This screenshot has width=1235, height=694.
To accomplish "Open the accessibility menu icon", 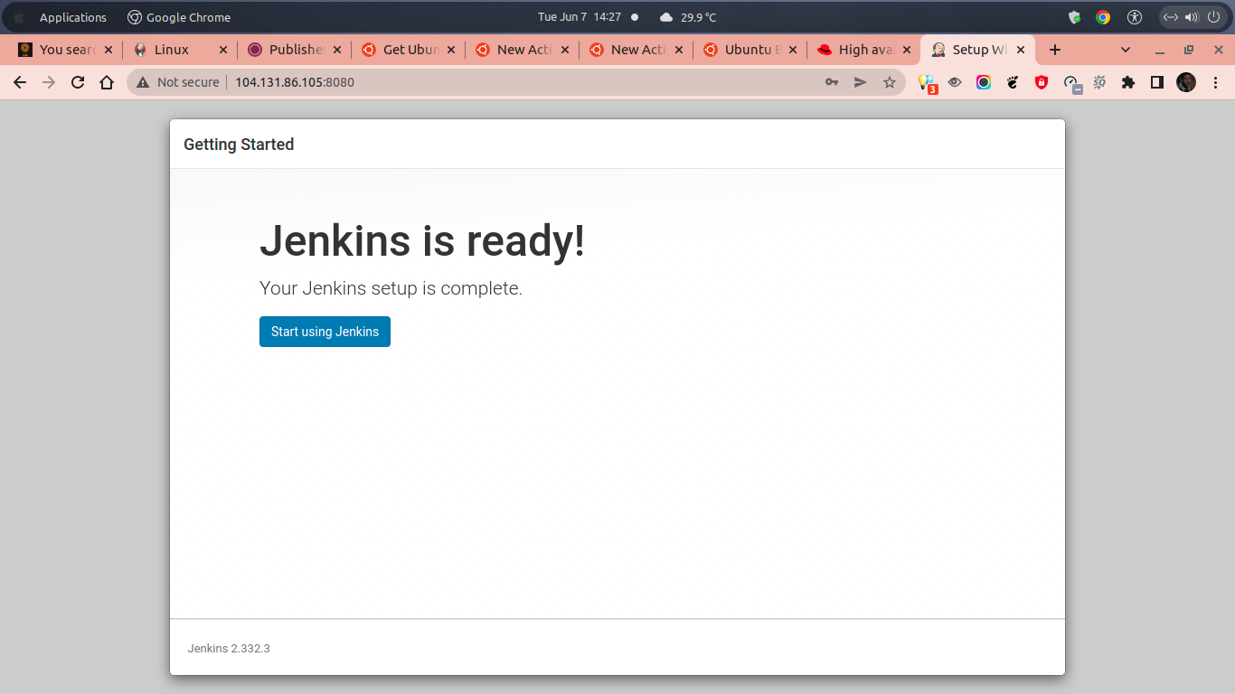I will point(1135,17).
